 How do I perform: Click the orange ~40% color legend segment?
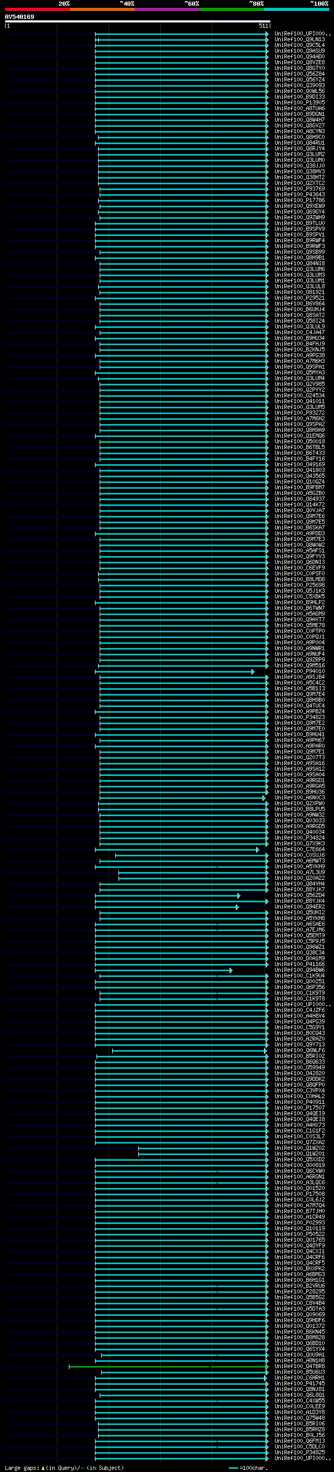click(102, 9)
